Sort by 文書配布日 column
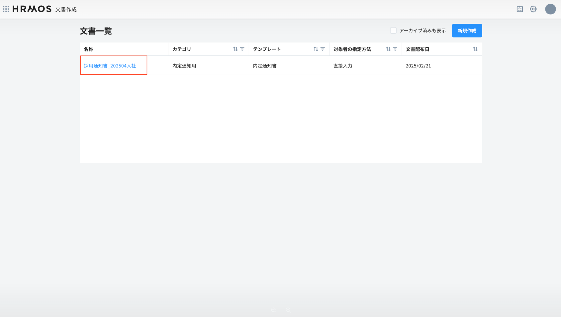 click(475, 49)
